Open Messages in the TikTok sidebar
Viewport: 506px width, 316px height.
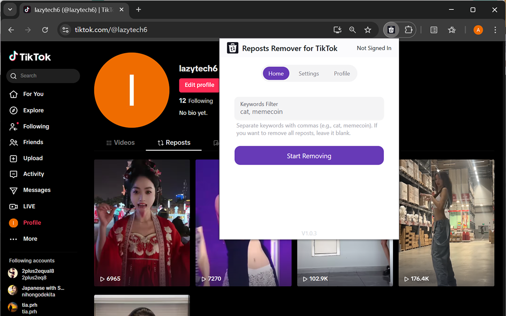(x=36, y=190)
